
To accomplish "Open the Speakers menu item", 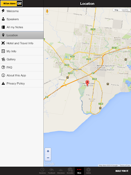I will (x=22, y=19).
